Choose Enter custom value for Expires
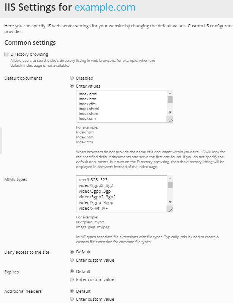 (x=72, y=279)
